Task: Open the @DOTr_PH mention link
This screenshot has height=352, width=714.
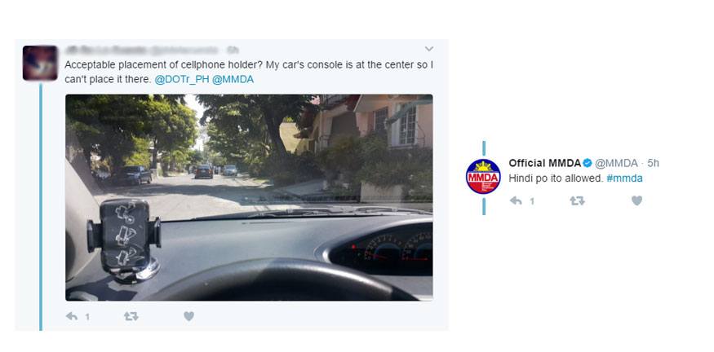Action: (x=182, y=80)
